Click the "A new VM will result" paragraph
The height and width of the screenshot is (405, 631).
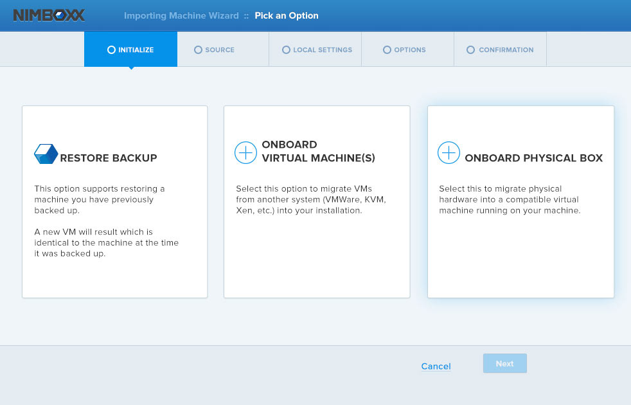tap(106, 243)
